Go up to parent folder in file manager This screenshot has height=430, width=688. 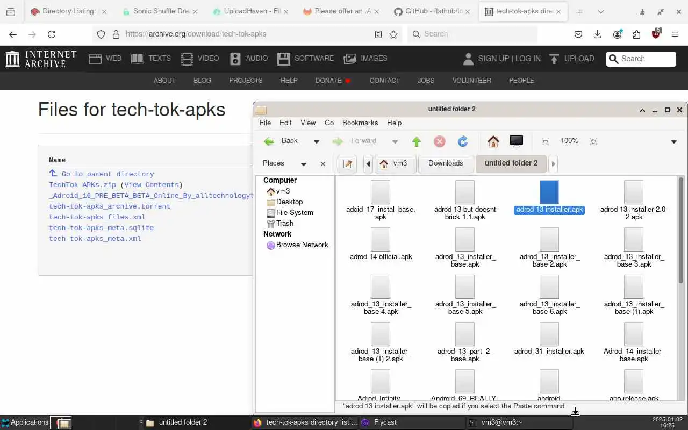coord(417,141)
